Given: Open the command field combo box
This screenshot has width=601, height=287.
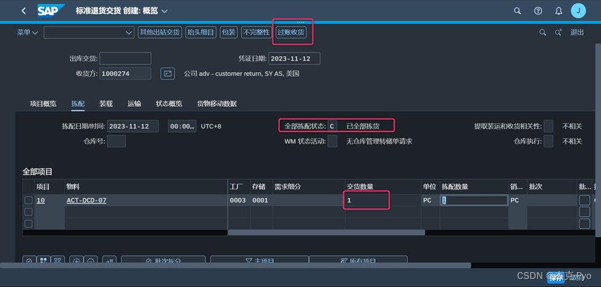Looking at the screenshot, I should [x=89, y=33].
